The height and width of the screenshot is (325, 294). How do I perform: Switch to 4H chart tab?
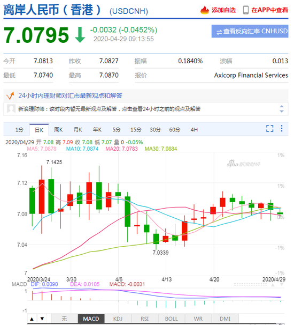[x=194, y=130]
